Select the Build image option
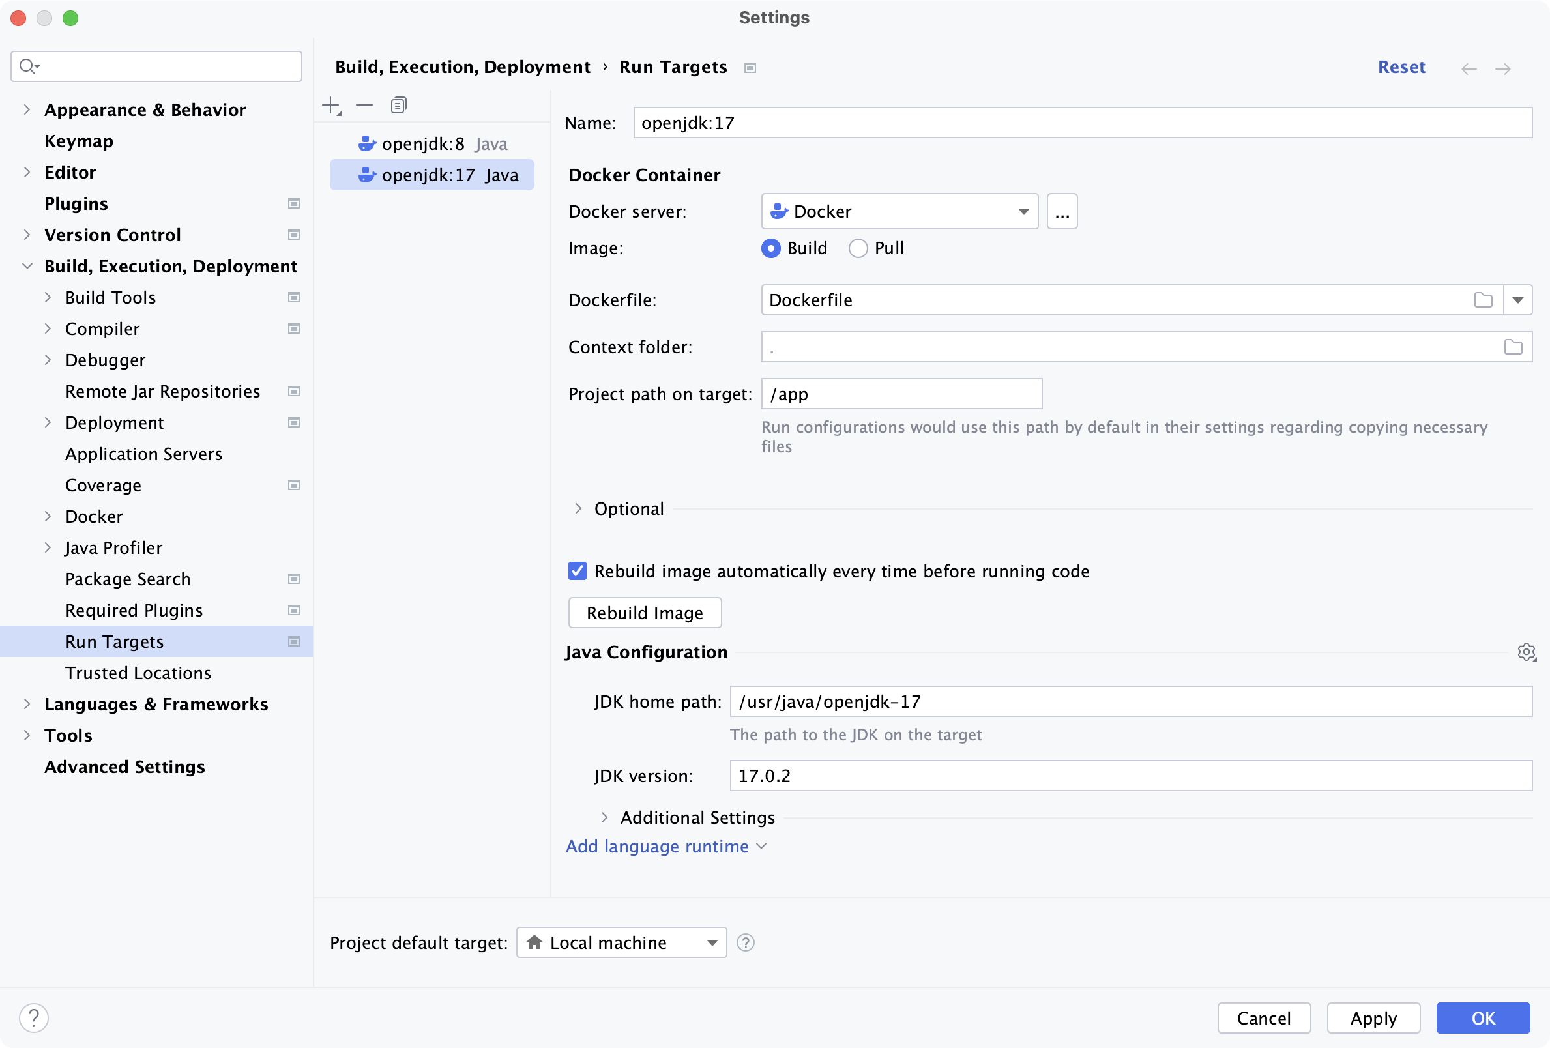The image size is (1550, 1048). pyautogui.click(x=770, y=248)
